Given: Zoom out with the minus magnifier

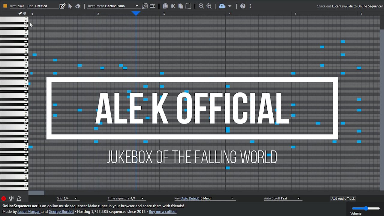Looking at the screenshot, I should tap(201, 6).
